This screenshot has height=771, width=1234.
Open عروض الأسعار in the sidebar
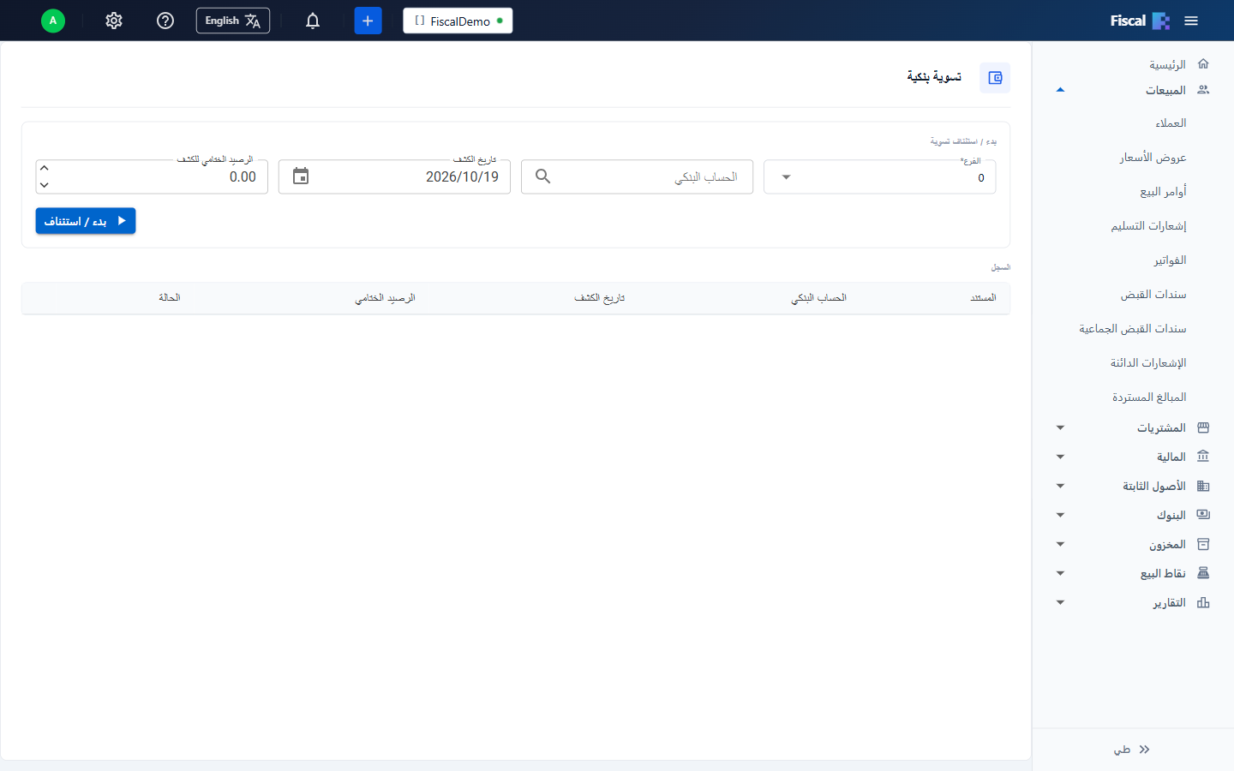point(1153,158)
